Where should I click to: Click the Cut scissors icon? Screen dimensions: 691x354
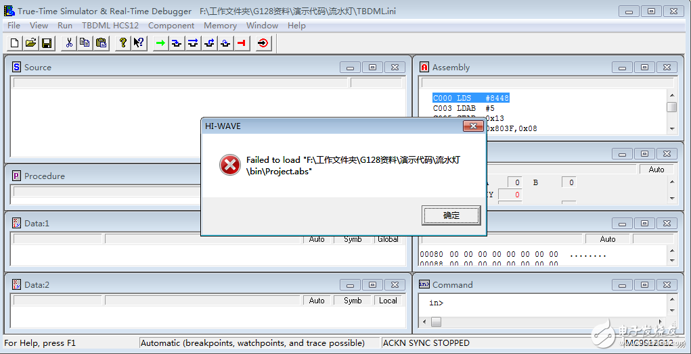(69, 43)
